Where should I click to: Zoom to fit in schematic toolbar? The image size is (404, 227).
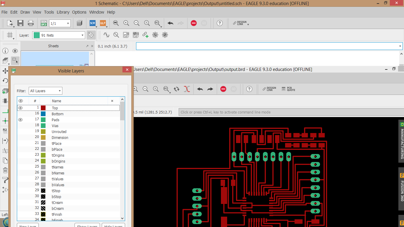point(116,23)
